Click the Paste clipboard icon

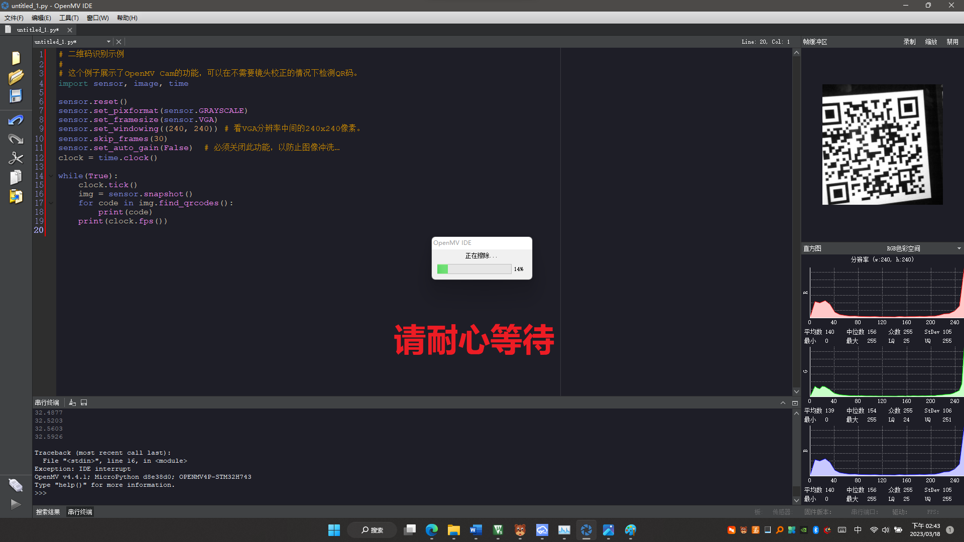[16, 196]
